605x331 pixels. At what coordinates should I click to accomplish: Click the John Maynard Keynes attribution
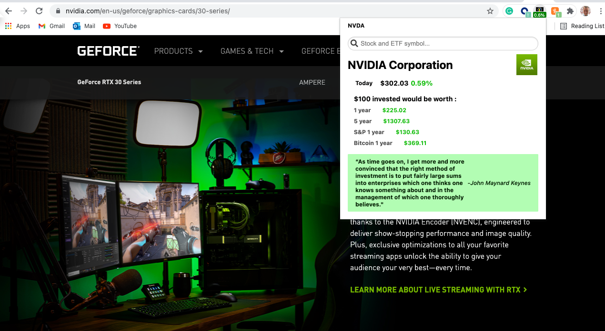pos(499,183)
